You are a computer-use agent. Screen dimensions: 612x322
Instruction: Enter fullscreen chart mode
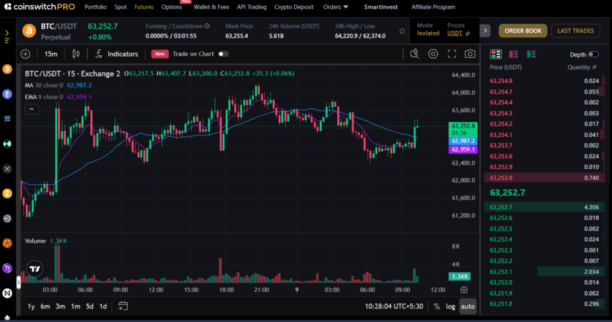(x=451, y=54)
